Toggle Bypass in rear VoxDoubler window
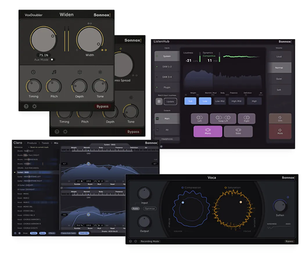The width and height of the screenshot is (307, 259). [133, 132]
